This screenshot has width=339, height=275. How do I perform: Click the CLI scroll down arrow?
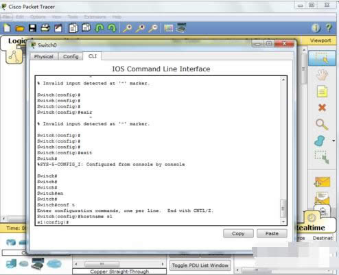point(283,222)
